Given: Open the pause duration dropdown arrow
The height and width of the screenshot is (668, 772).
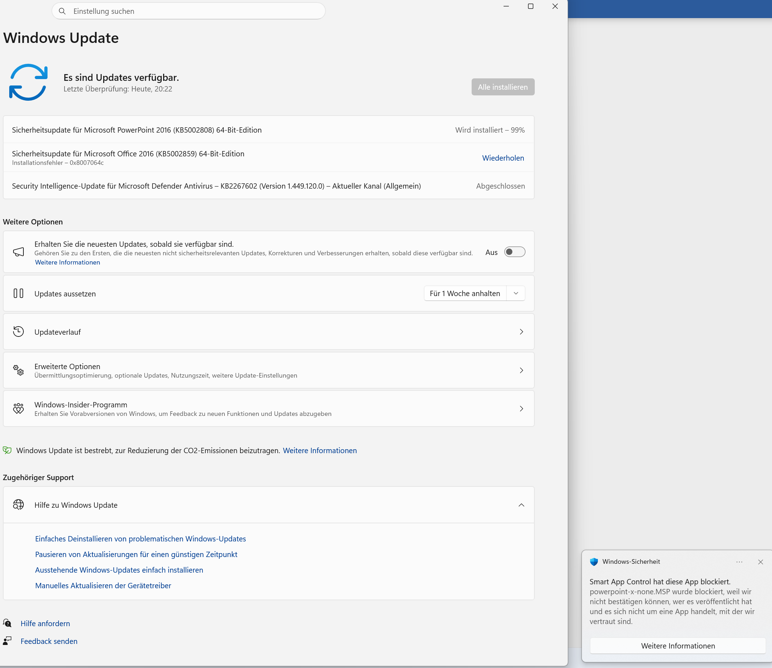Looking at the screenshot, I should coord(516,293).
